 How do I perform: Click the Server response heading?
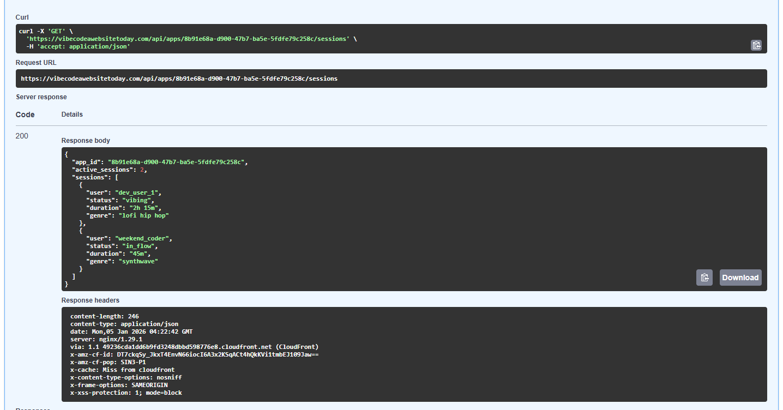(41, 97)
